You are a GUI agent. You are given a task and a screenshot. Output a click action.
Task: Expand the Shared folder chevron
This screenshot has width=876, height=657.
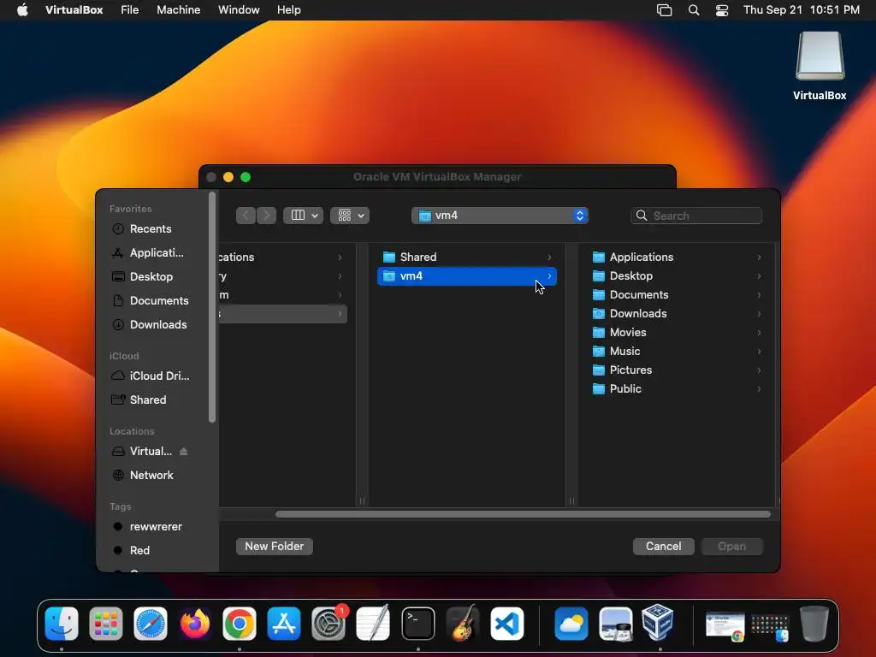click(550, 257)
